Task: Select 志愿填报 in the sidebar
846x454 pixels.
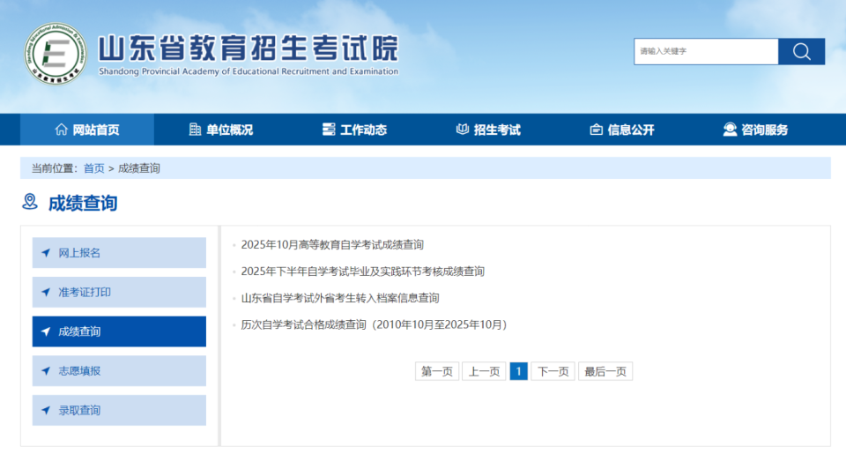Action: click(x=119, y=371)
